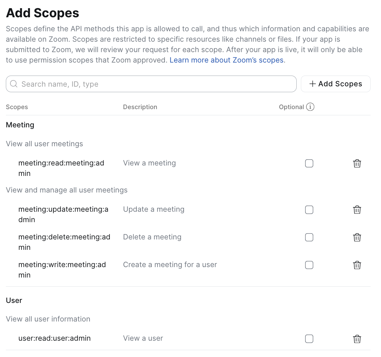This screenshot has width=381, height=357.
Task: Remove the meeting:update:meeting:admin scope with trash icon
Action: tap(357, 210)
